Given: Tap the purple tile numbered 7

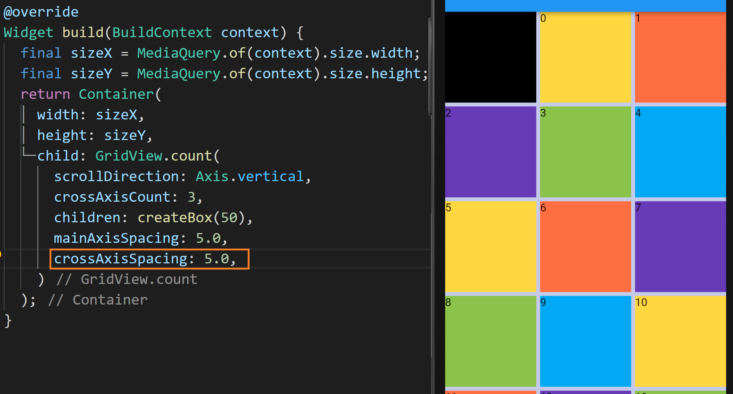Looking at the screenshot, I should [x=680, y=246].
